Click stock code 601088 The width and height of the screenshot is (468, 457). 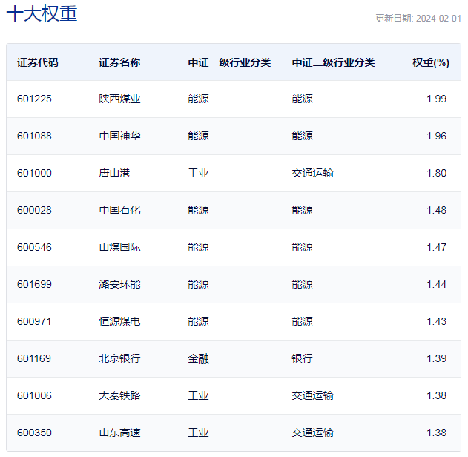(34, 136)
